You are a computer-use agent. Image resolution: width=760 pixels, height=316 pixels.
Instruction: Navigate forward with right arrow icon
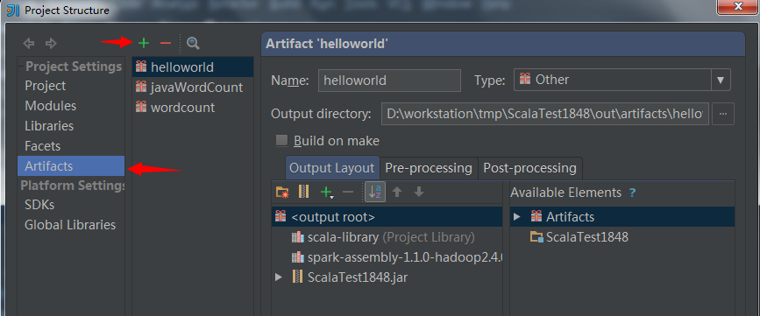coord(51,44)
